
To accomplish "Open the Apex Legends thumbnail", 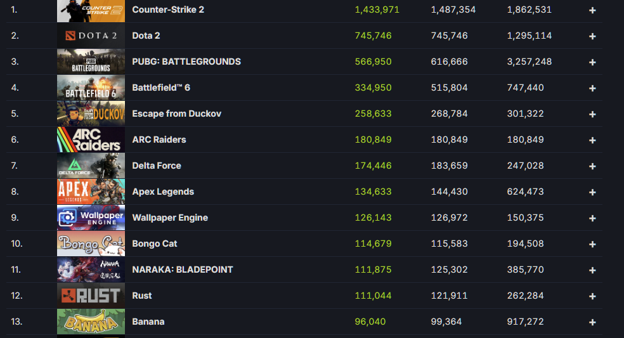I will tap(91, 192).
